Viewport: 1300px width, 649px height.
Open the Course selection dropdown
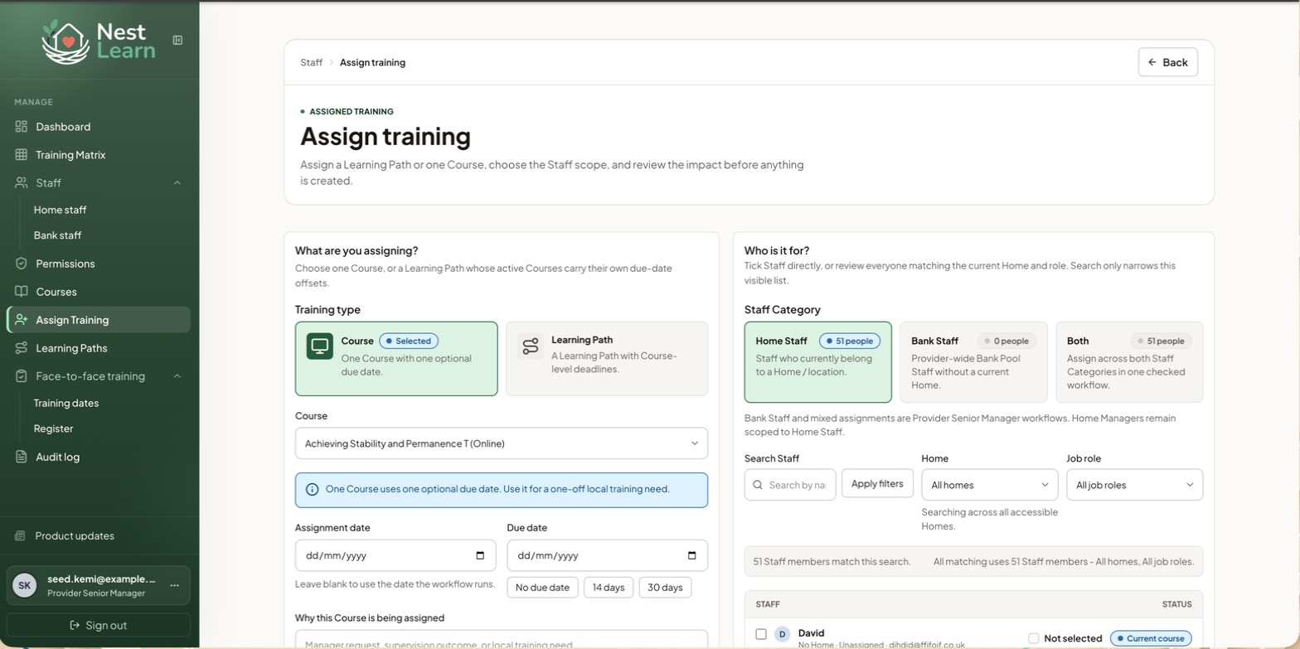point(502,443)
